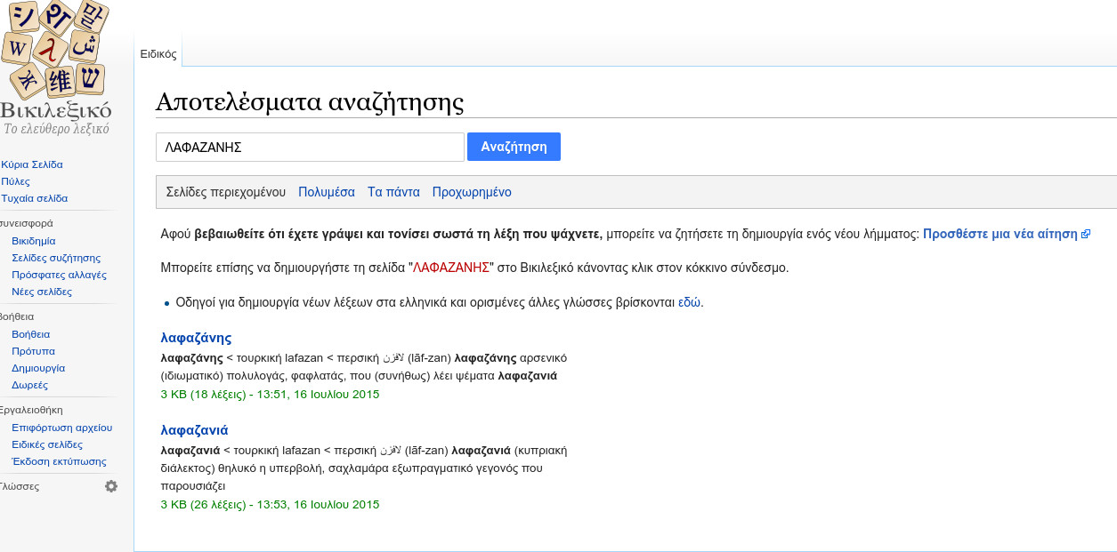Click external link icon beside new request
This screenshot has width=1117, height=552.
pyautogui.click(x=1085, y=235)
